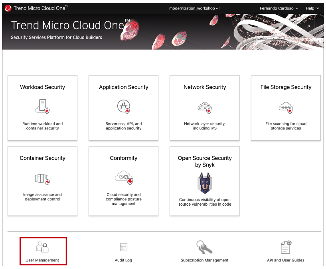Click the large Trend Micro Cloud One banner heading

coord(71,25)
